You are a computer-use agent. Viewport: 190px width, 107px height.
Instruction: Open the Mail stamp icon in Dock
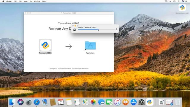[x=45, y=102]
